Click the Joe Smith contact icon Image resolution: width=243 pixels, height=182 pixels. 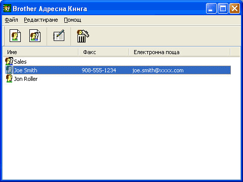(x=9, y=70)
